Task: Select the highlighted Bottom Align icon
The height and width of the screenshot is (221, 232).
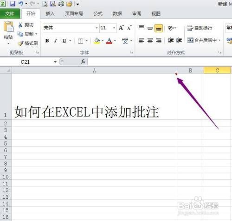Action: pyautogui.click(x=159, y=28)
